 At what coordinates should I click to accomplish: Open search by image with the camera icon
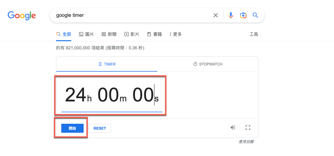(x=243, y=15)
